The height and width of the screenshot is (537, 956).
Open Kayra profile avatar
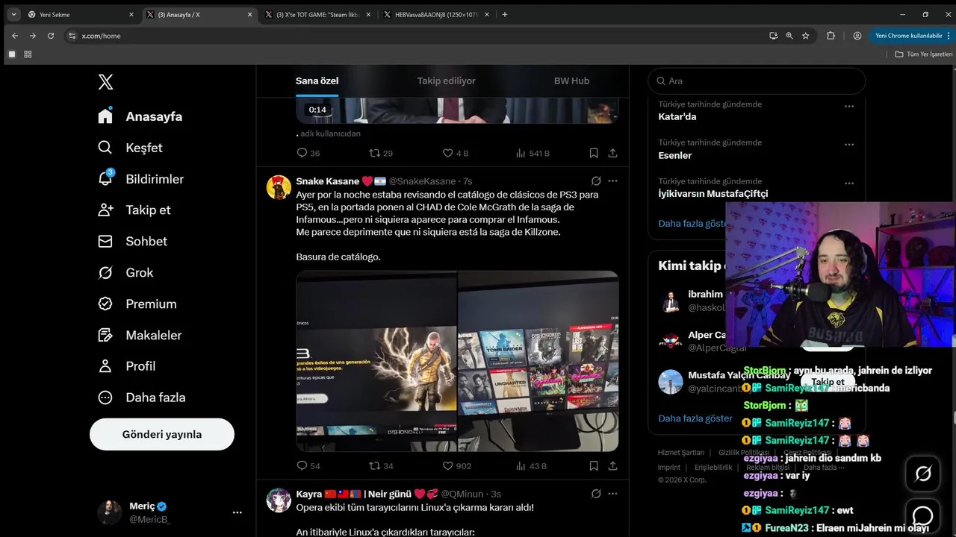click(x=279, y=500)
